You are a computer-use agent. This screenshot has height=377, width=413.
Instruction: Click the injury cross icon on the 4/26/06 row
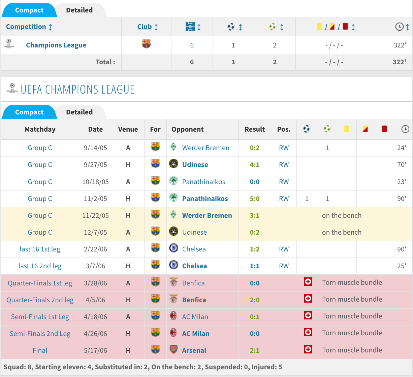[308, 332]
